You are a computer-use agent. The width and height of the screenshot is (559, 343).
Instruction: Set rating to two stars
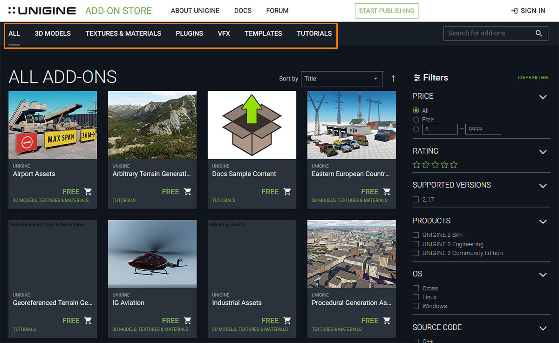point(426,165)
